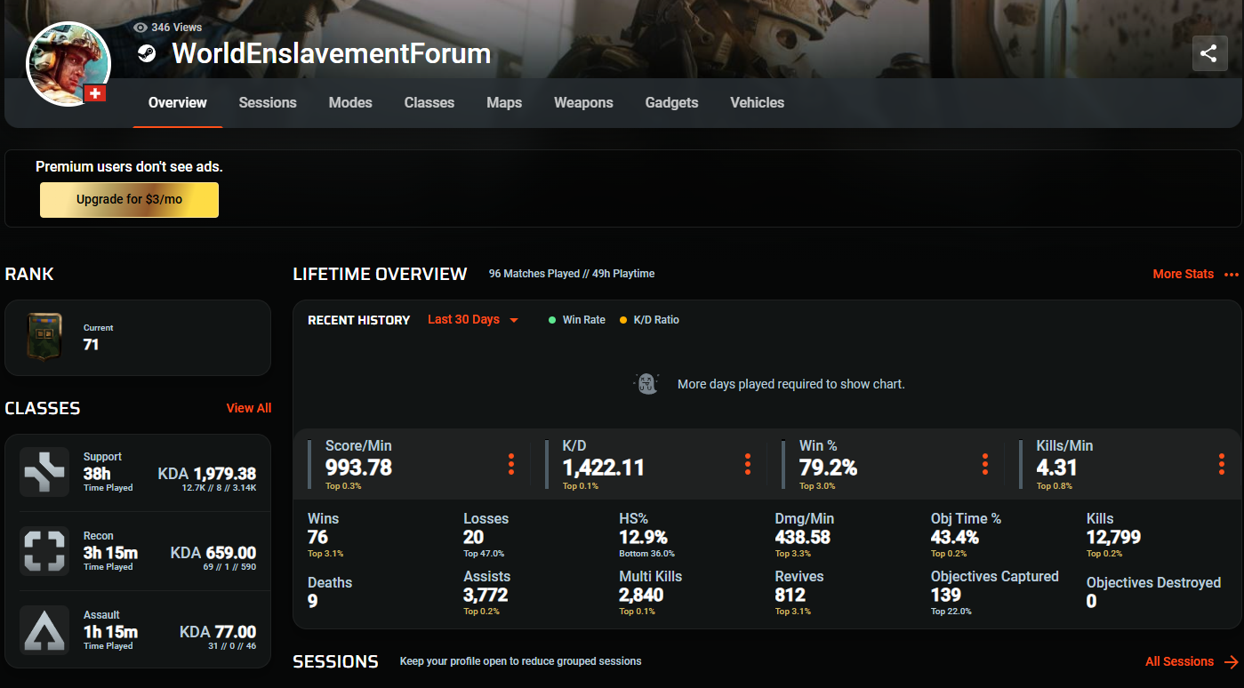Click View All classes link
Image resolution: width=1244 pixels, height=688 pixels.
coord(249,408)
